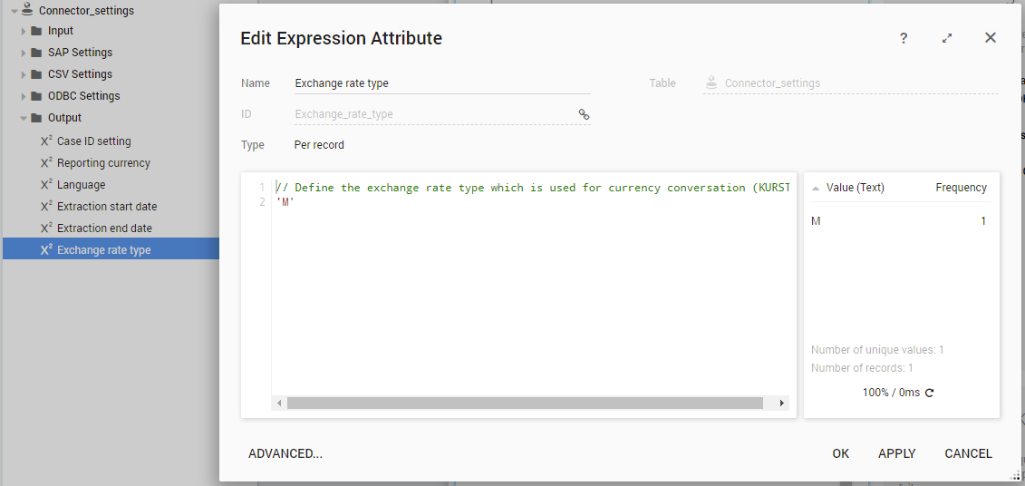Screen dimensions: 1025x486
Task: Click the expression icon next to Language
Action: [x=46, y=185]
